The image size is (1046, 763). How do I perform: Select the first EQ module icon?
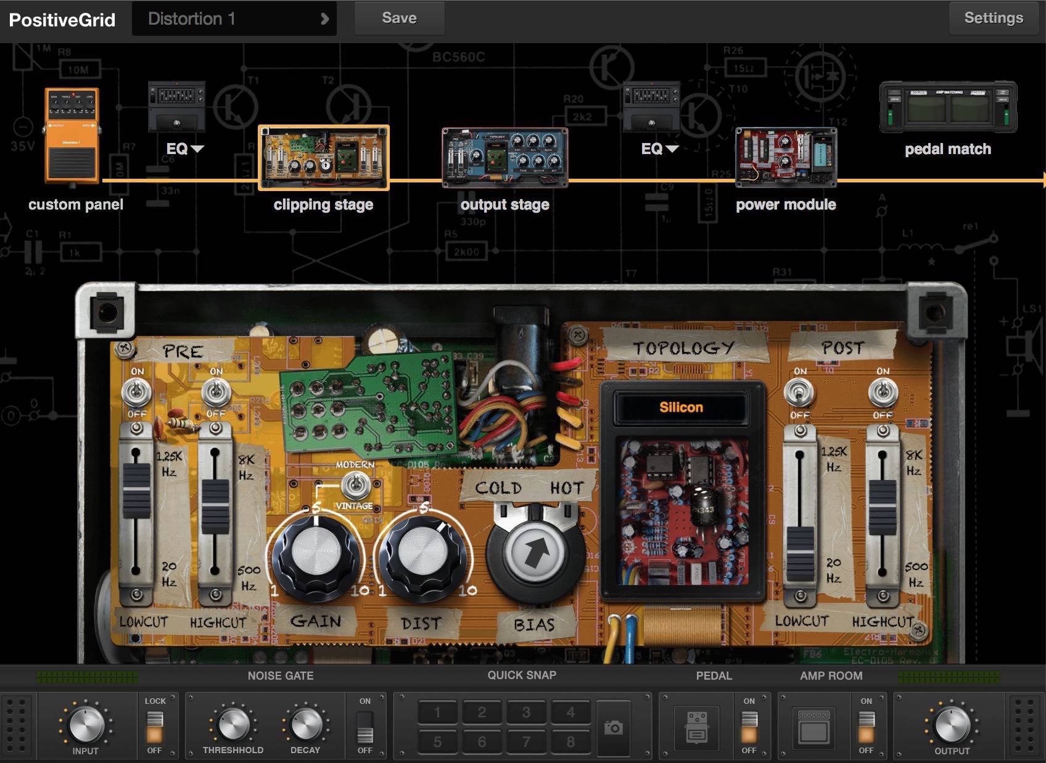click(176, 107)
